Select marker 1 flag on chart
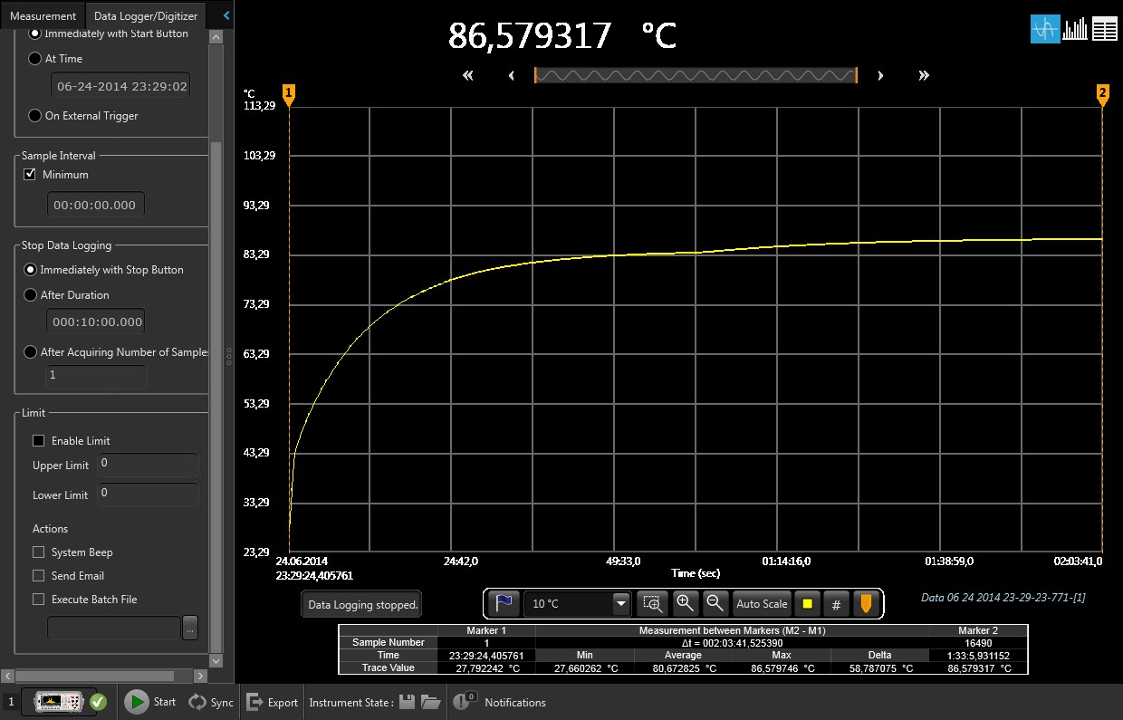The width and height of the screenshot is (1123, 720). [x=289, y=94]
